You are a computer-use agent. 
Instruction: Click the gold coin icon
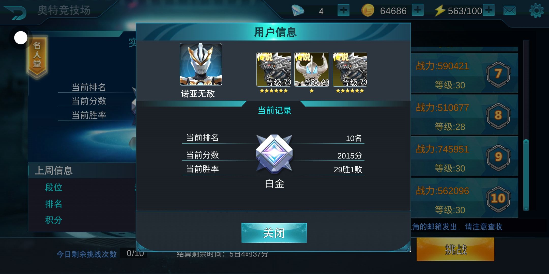coord(368,10)
